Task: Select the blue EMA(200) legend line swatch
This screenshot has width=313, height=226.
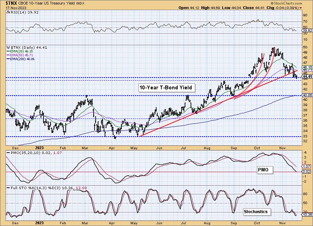Action: pyautogui.click(x=8, y=59)
